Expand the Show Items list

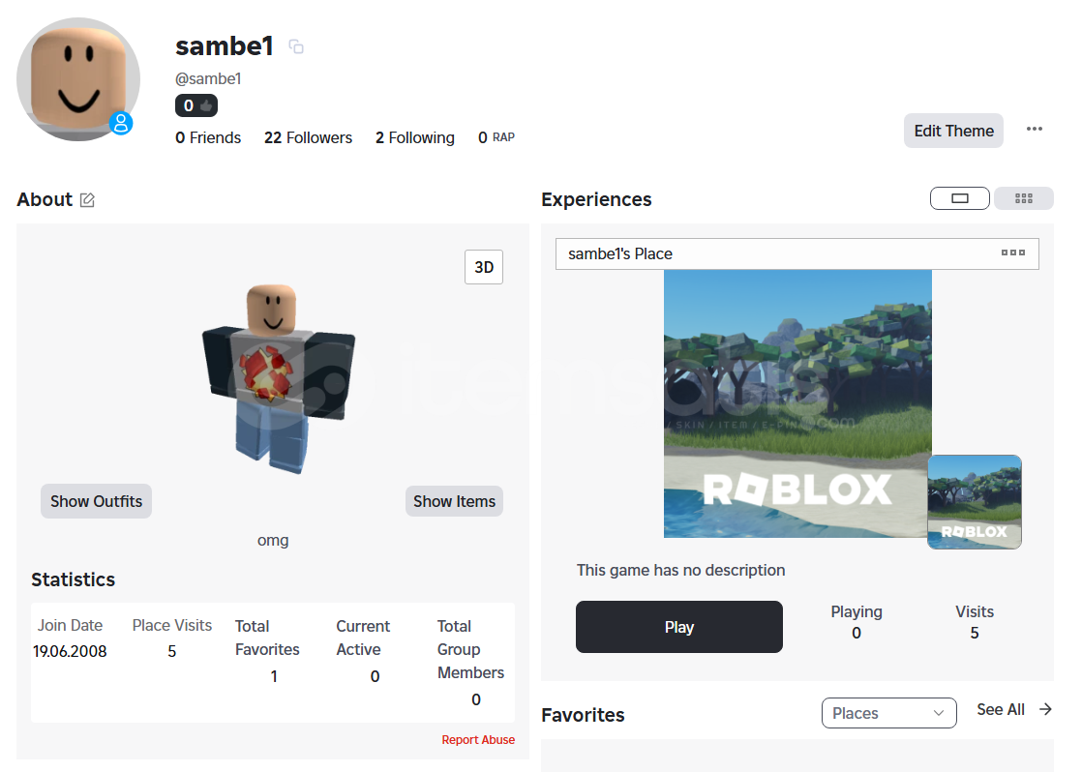pos(454,501)
